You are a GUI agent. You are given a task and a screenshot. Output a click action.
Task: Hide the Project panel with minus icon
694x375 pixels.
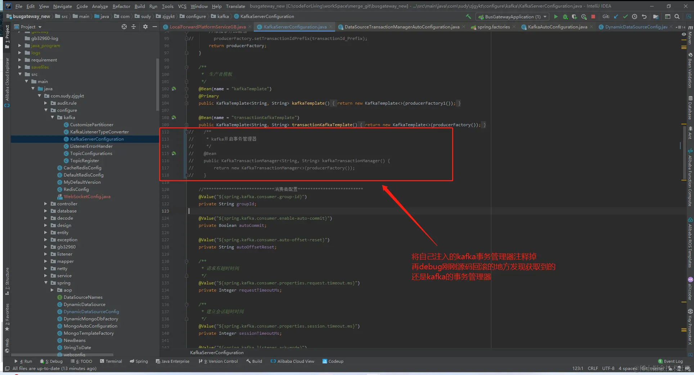[x=155, y=27]
